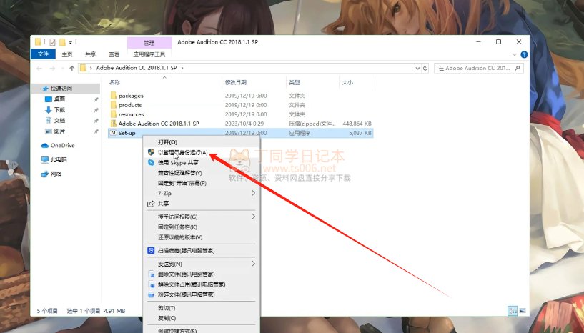The image size is (584, 333).
Task: Click the help question mark icon
Action: (524, 54)
